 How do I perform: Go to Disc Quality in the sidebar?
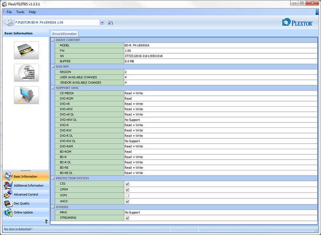click(x=26, y=203)
